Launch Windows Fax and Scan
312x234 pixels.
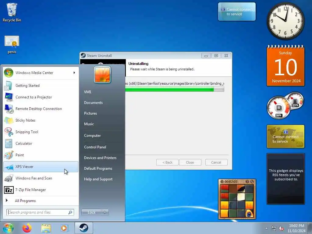[x=41, y=178]
